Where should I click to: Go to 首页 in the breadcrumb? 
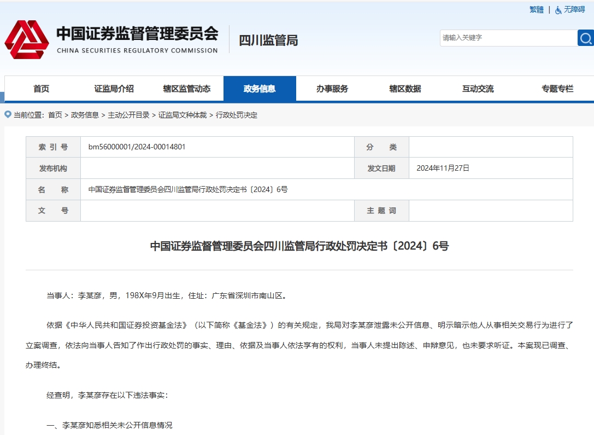(55, 115)
